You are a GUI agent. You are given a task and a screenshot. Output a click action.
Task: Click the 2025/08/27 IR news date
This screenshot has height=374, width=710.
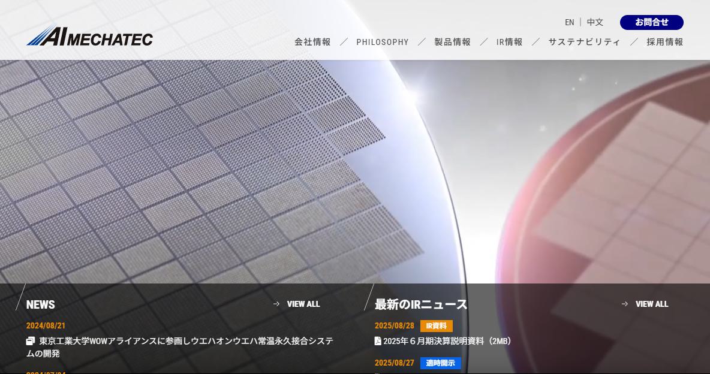pos(395,363)
